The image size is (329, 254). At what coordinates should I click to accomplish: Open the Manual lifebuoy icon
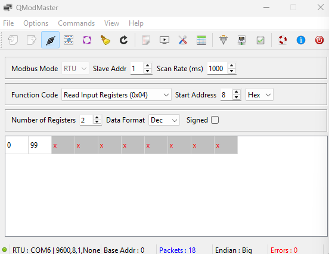283,40
